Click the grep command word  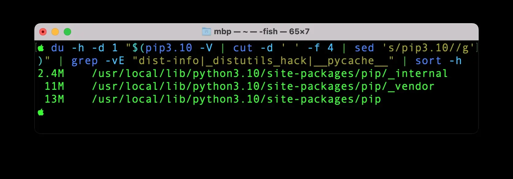click(85, 61)
